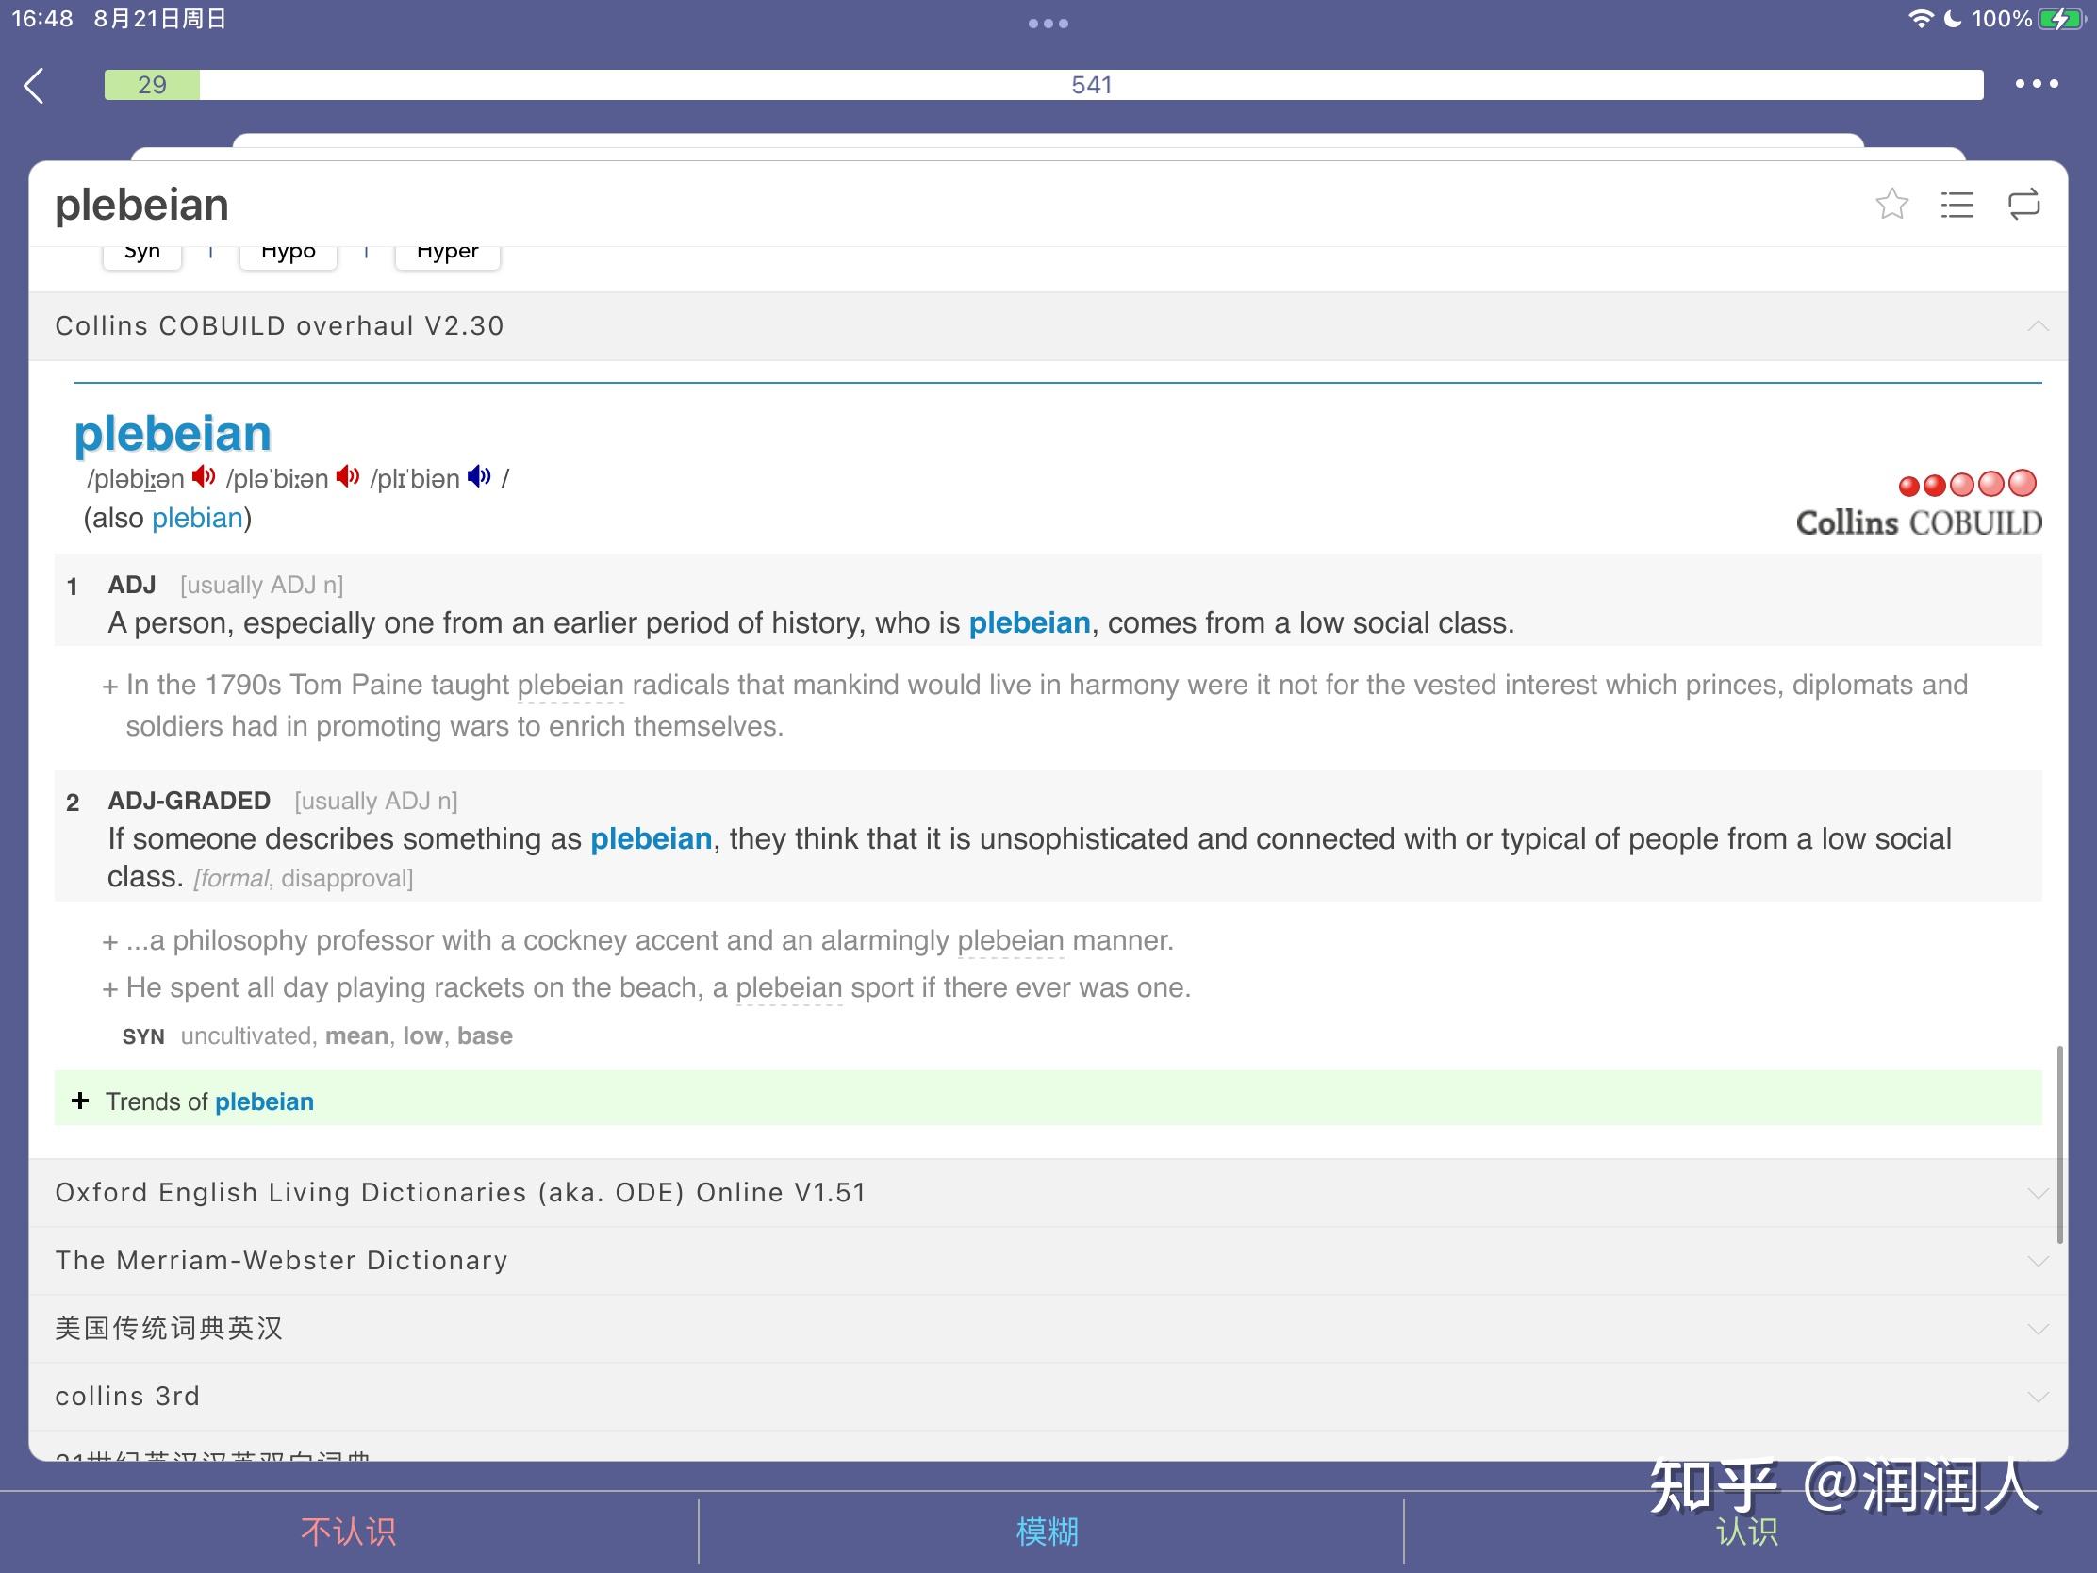The height and width of the screenshot is (1573, 2097).
Task: Play the second red pronunciation speaker
Action: (x=348, y=477)
